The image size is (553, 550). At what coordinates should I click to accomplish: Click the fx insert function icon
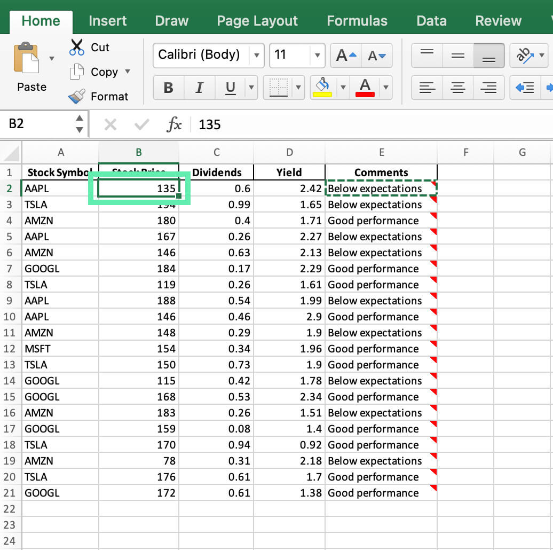(174, 124)
